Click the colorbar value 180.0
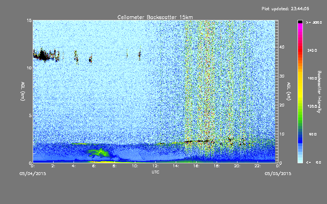 [x=312, y=78]
